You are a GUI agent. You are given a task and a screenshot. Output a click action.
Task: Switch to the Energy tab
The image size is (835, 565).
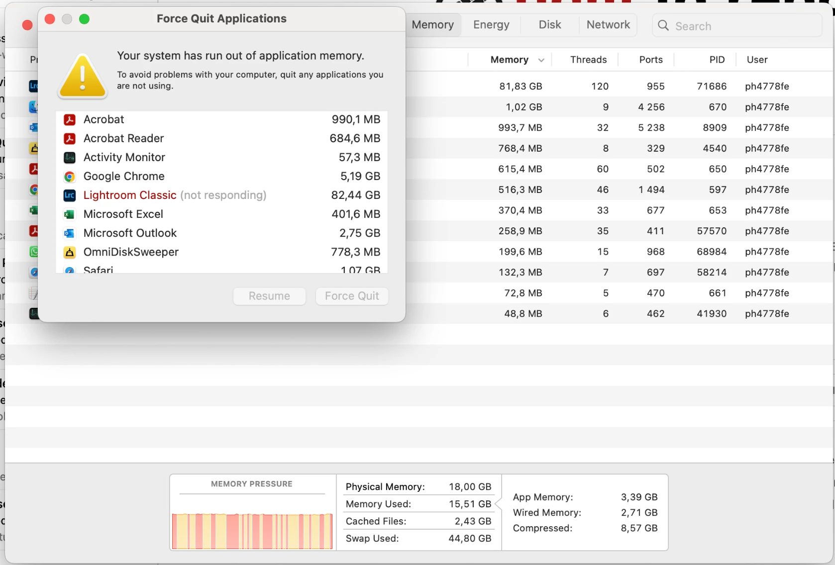pos(491,25)
